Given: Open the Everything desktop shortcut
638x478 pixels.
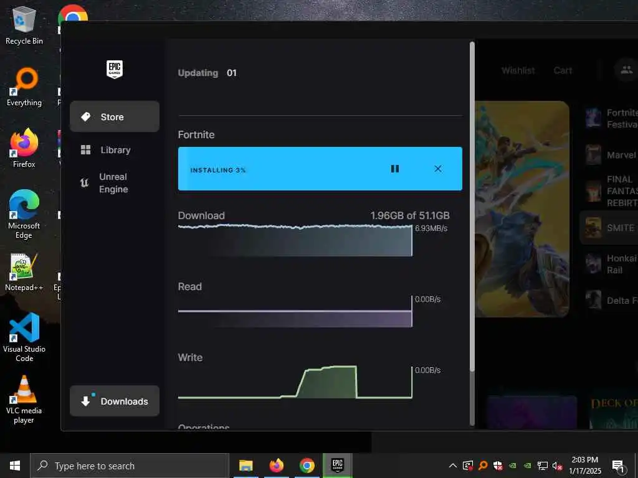Looking at the screenshot, I should (x=24, y=87).
